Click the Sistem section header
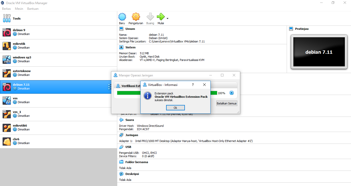 pos(130,47)
